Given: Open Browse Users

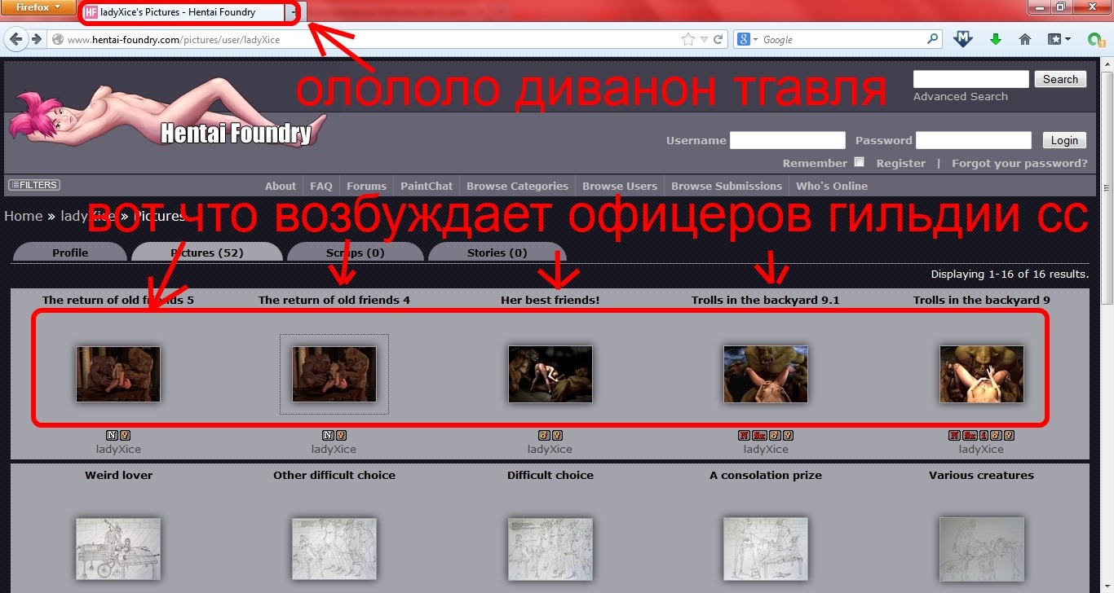Looking at the screenshot, I should 620,186.
